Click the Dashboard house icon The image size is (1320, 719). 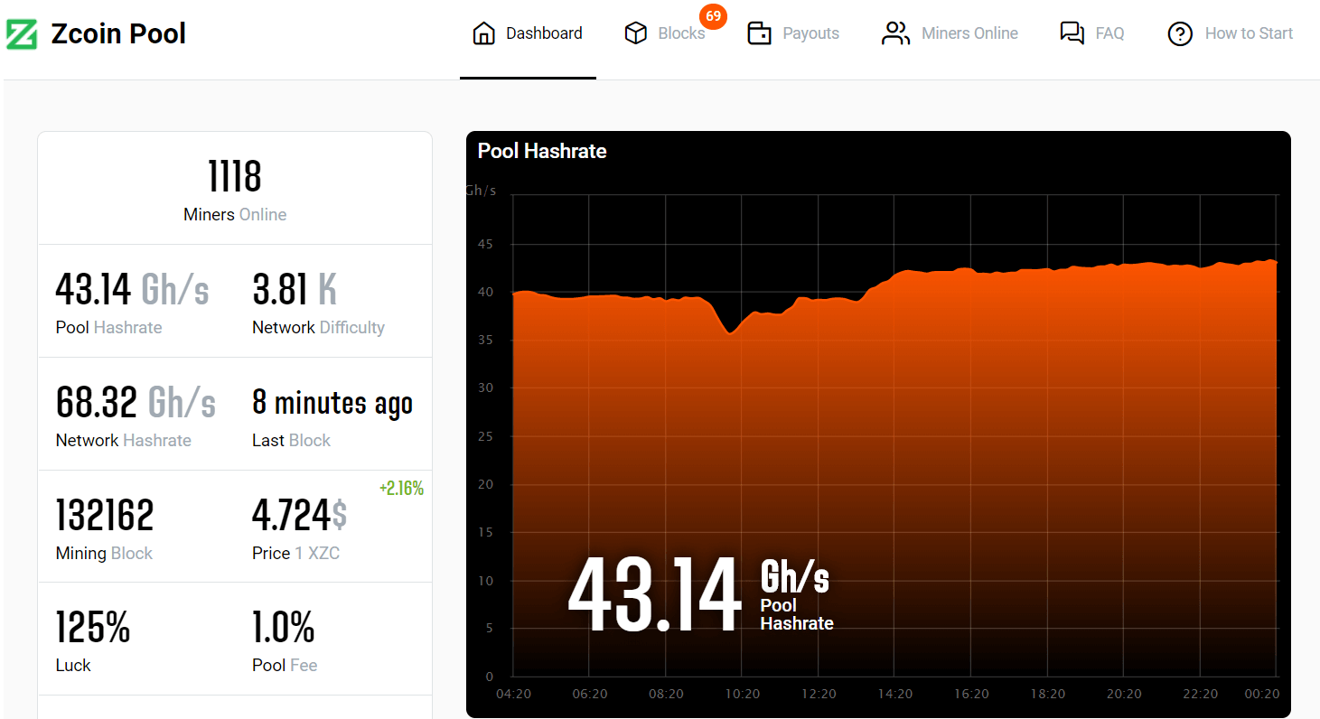point(484,33)
